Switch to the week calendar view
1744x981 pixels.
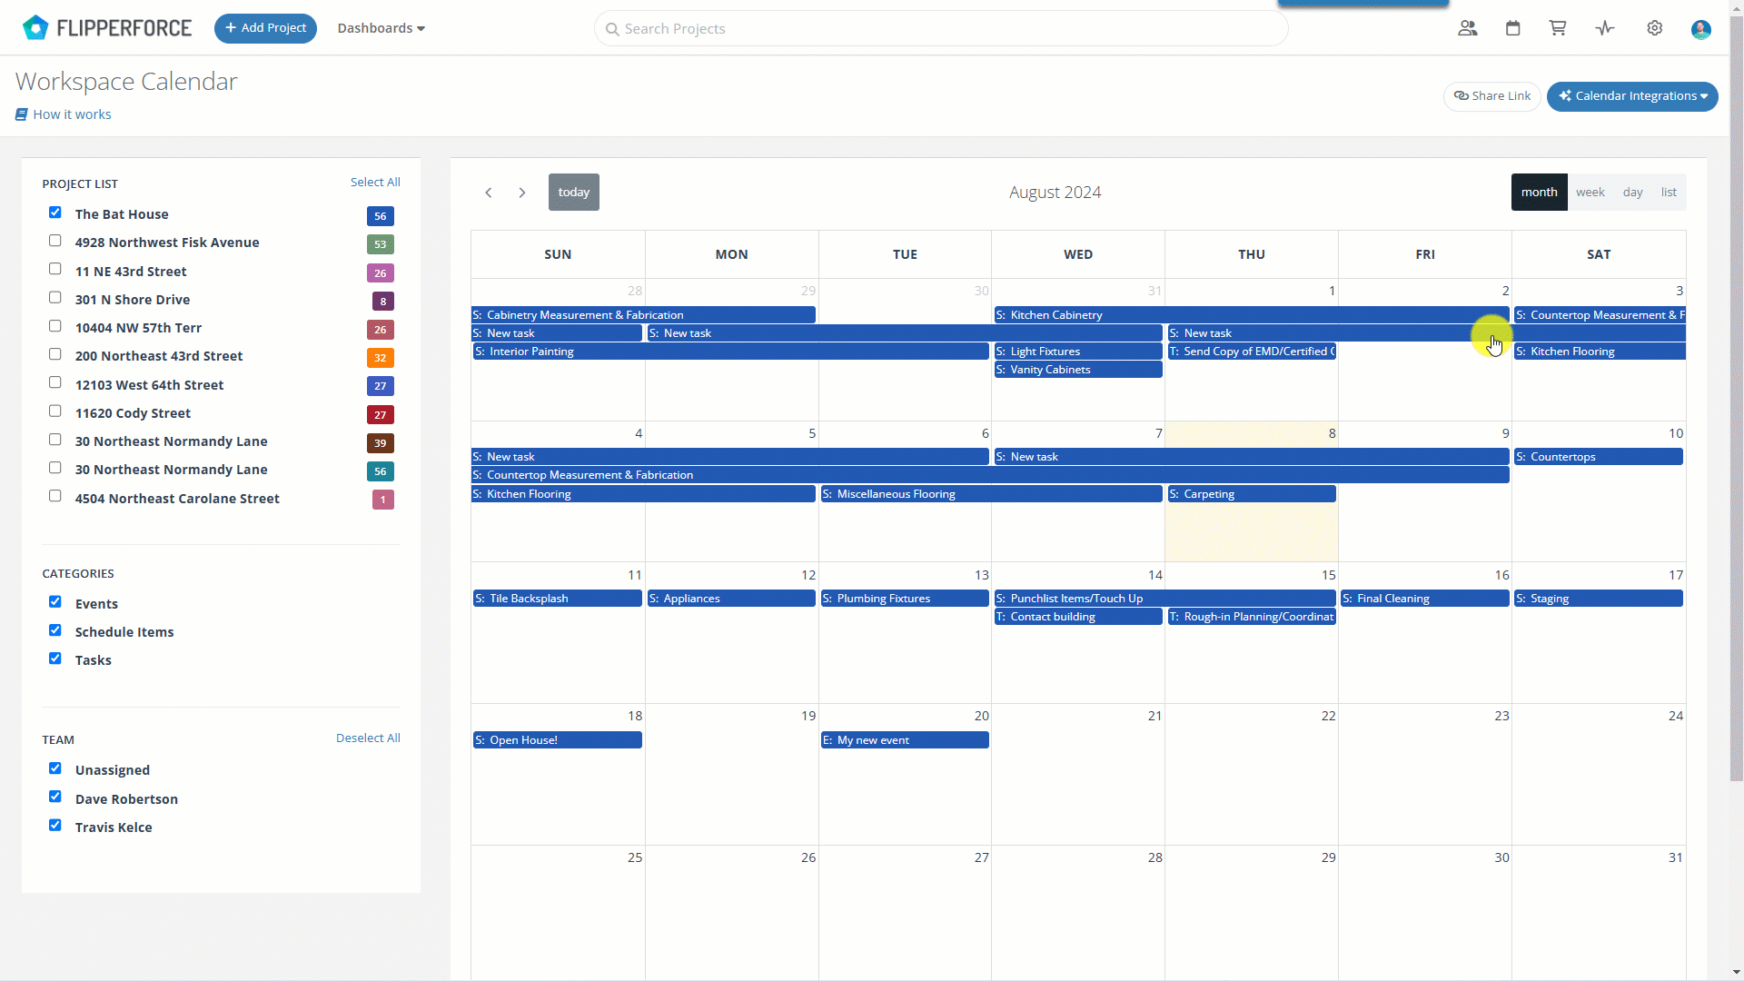point(1590,192)
